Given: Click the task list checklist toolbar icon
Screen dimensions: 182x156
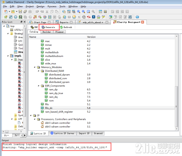Looking at the screenshot, I should [101, 12].
